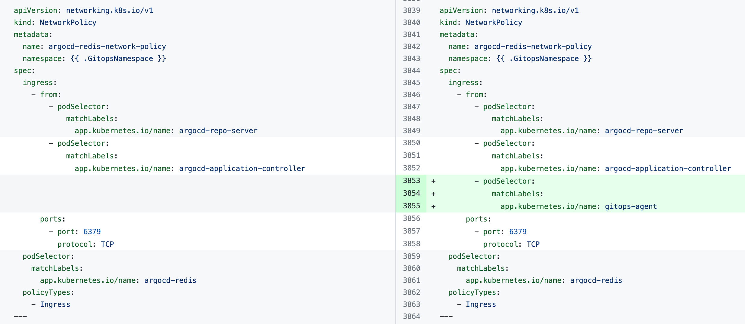745x324 pixels.
Task: Click the added matchLabels key on line 3854
Action: pyautogui.click(x=517, y=194)
